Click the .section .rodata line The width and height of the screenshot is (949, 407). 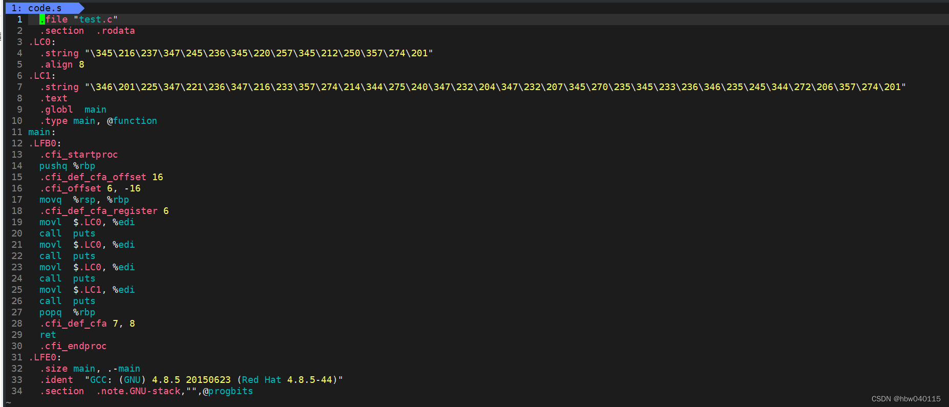(88, 30)
